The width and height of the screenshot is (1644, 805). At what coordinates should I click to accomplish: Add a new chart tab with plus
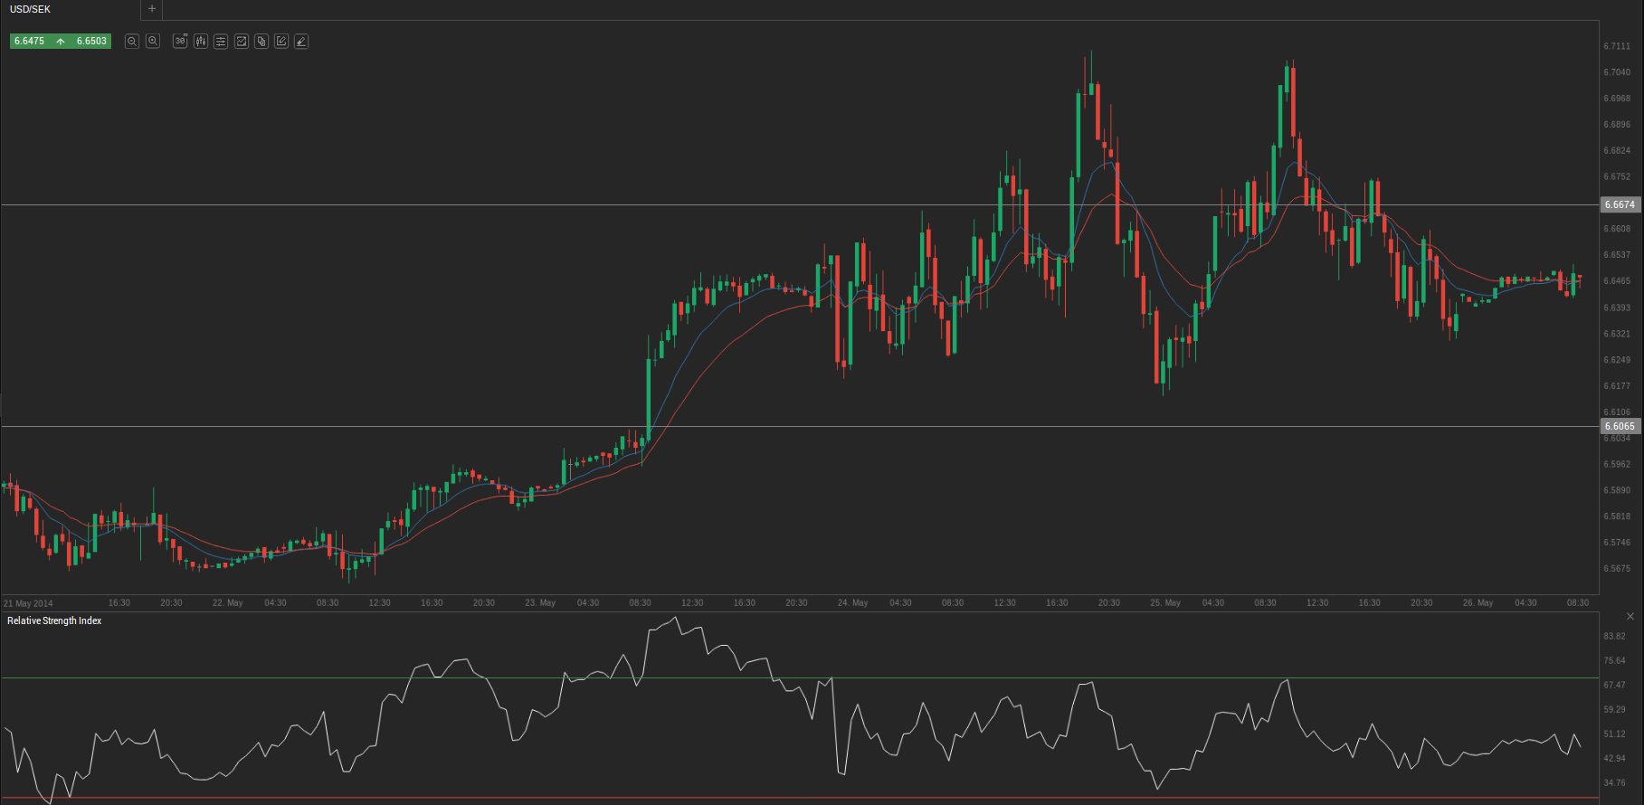pyautogui.click(x=152, y=9)
